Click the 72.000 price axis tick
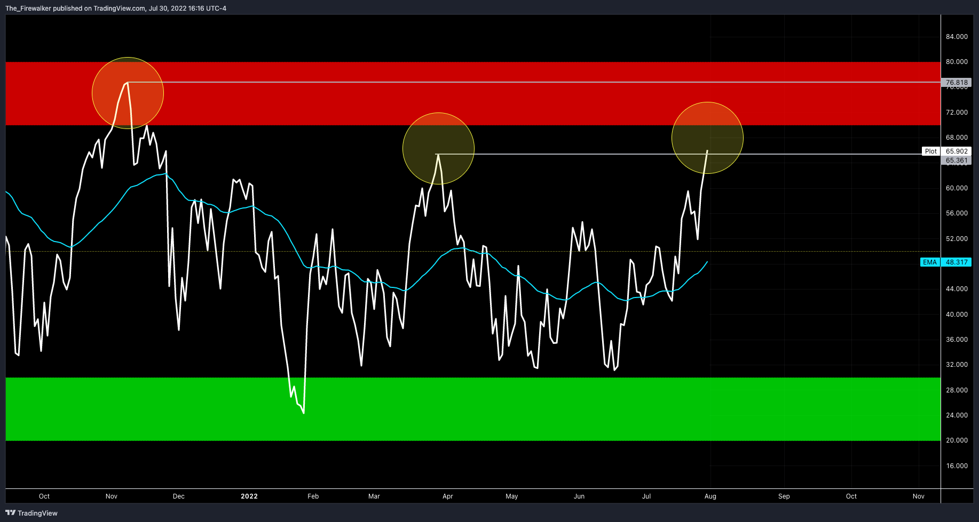This screenshot has height=522, width=979. tap(957, 113)
